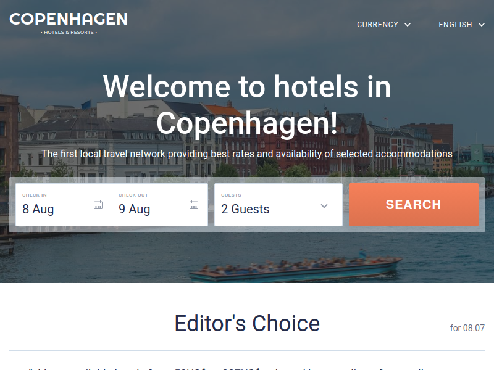Click the small CHECK-IN field label
Viewport: 494px width, 370px height.
point(35,195)
